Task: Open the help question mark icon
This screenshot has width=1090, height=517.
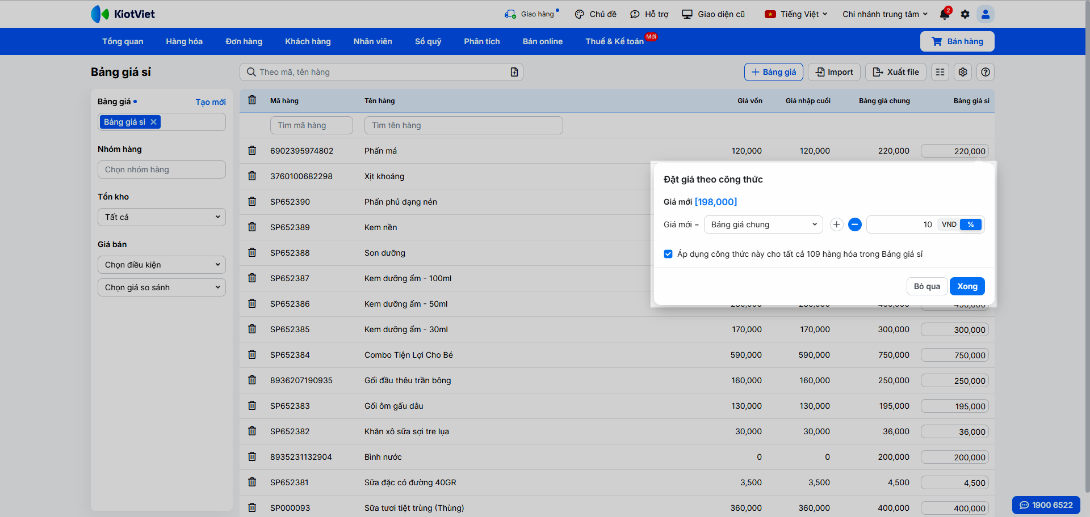Action: (x=986, y=72)
